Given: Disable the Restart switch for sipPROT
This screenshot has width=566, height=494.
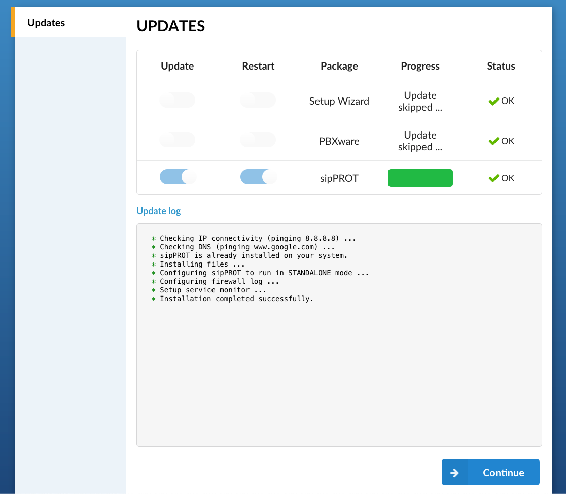Looking at the screenshot, I should point(258,177).
